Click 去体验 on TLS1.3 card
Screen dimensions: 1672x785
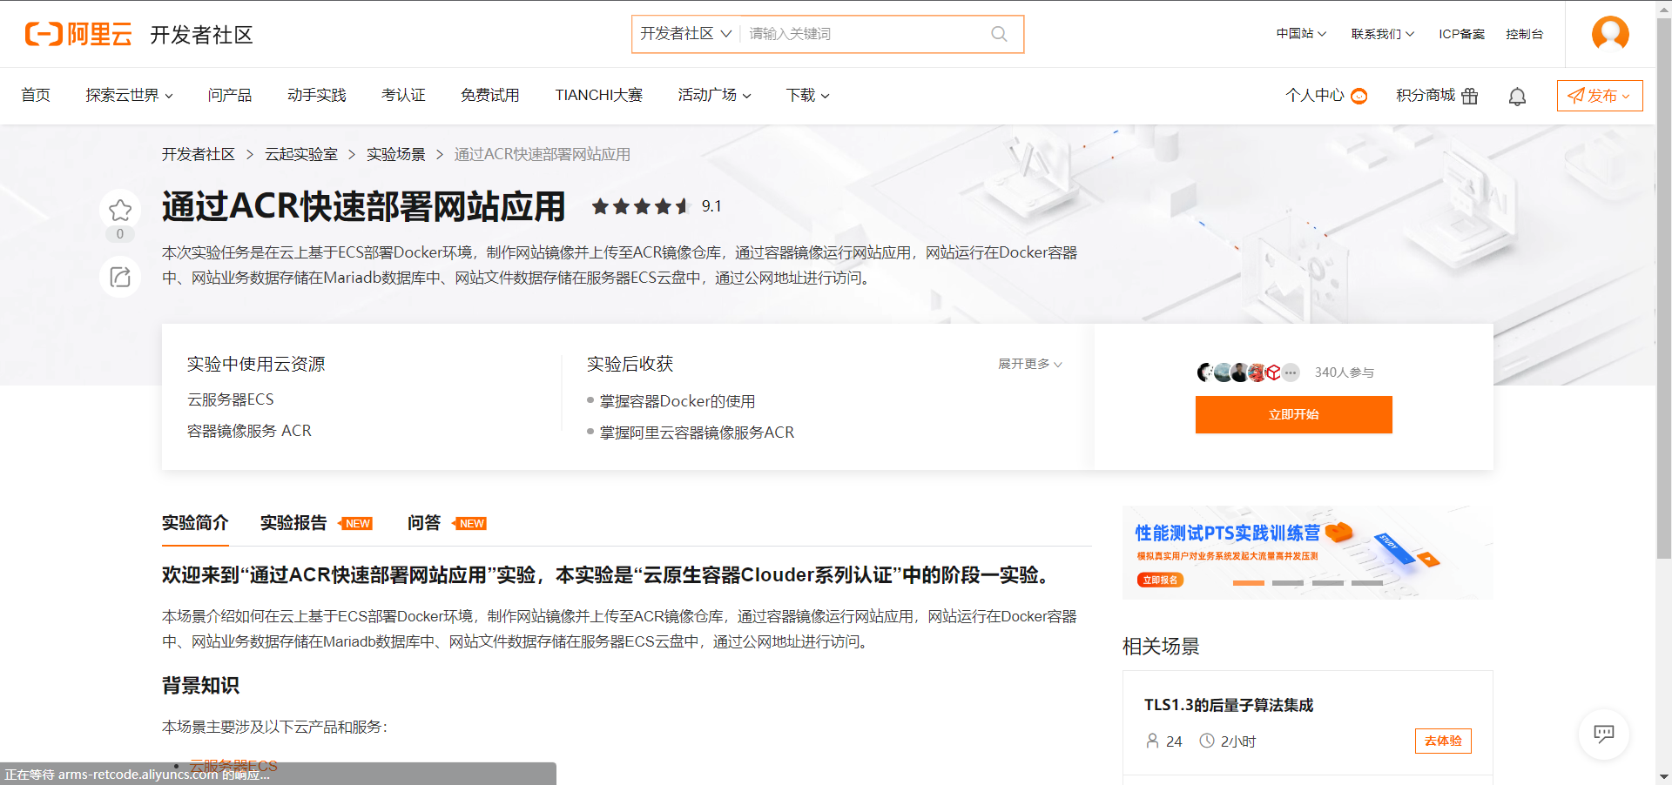pyautogui.click(x=1443, y=741)
